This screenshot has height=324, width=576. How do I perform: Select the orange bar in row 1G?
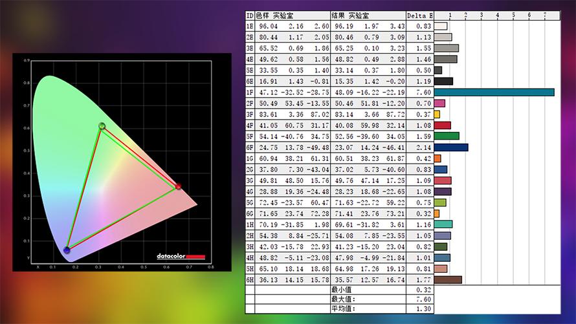tap(438, 158)
